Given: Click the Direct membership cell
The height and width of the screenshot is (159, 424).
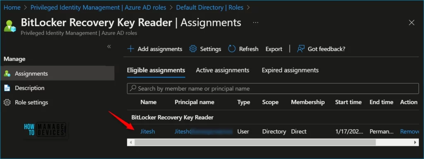Looking at the screenshot, I should coord(299,131).
